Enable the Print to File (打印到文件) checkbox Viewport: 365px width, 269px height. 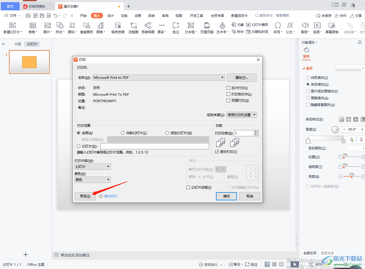[229, 94]
